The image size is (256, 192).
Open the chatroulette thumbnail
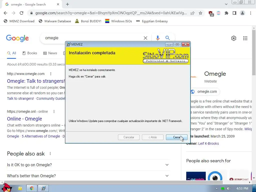pyautogui.click(x=196, y=176)
